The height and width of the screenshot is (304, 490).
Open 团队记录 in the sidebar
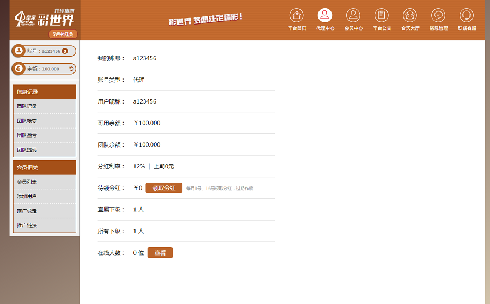pos(27,106)
